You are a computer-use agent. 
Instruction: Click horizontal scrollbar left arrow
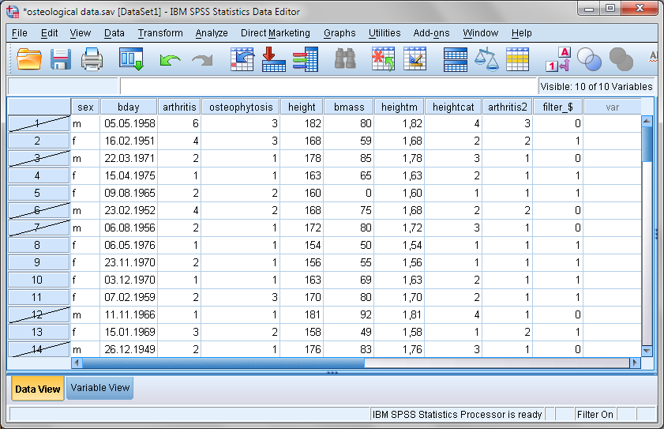tap(77, 363)
